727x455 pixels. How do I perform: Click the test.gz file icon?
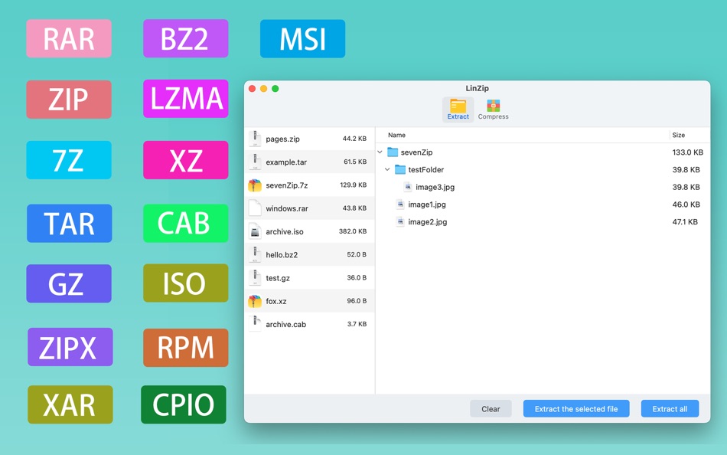coord(255,277)
